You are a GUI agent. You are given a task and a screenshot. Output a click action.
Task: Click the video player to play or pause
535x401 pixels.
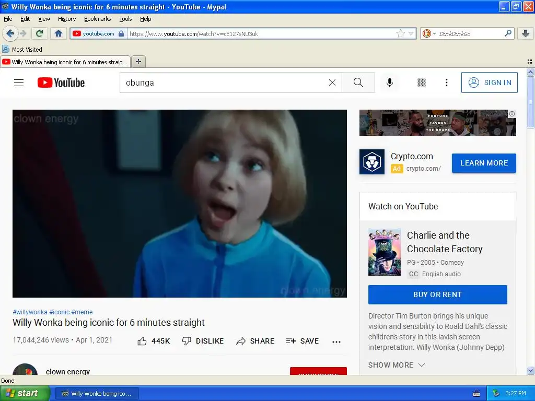tap(180, 204)
